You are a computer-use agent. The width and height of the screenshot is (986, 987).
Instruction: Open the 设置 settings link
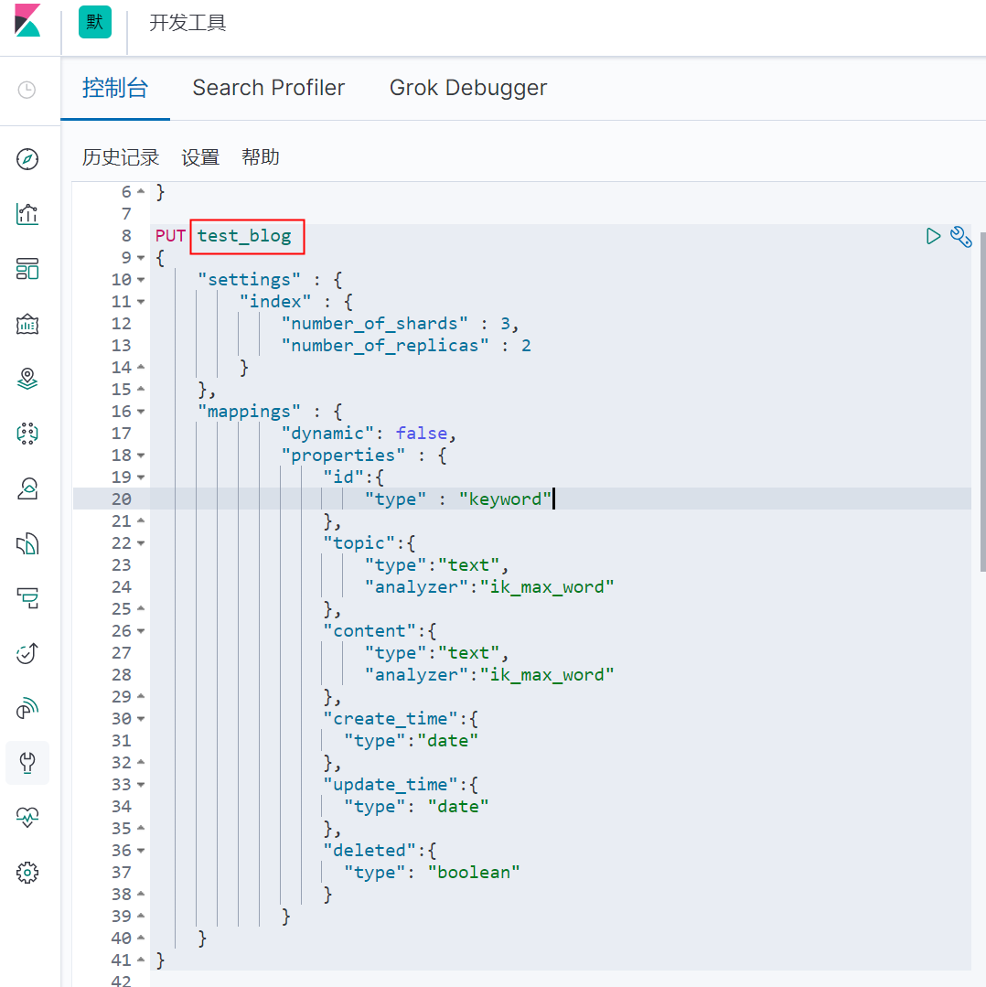tap(200, 157)
